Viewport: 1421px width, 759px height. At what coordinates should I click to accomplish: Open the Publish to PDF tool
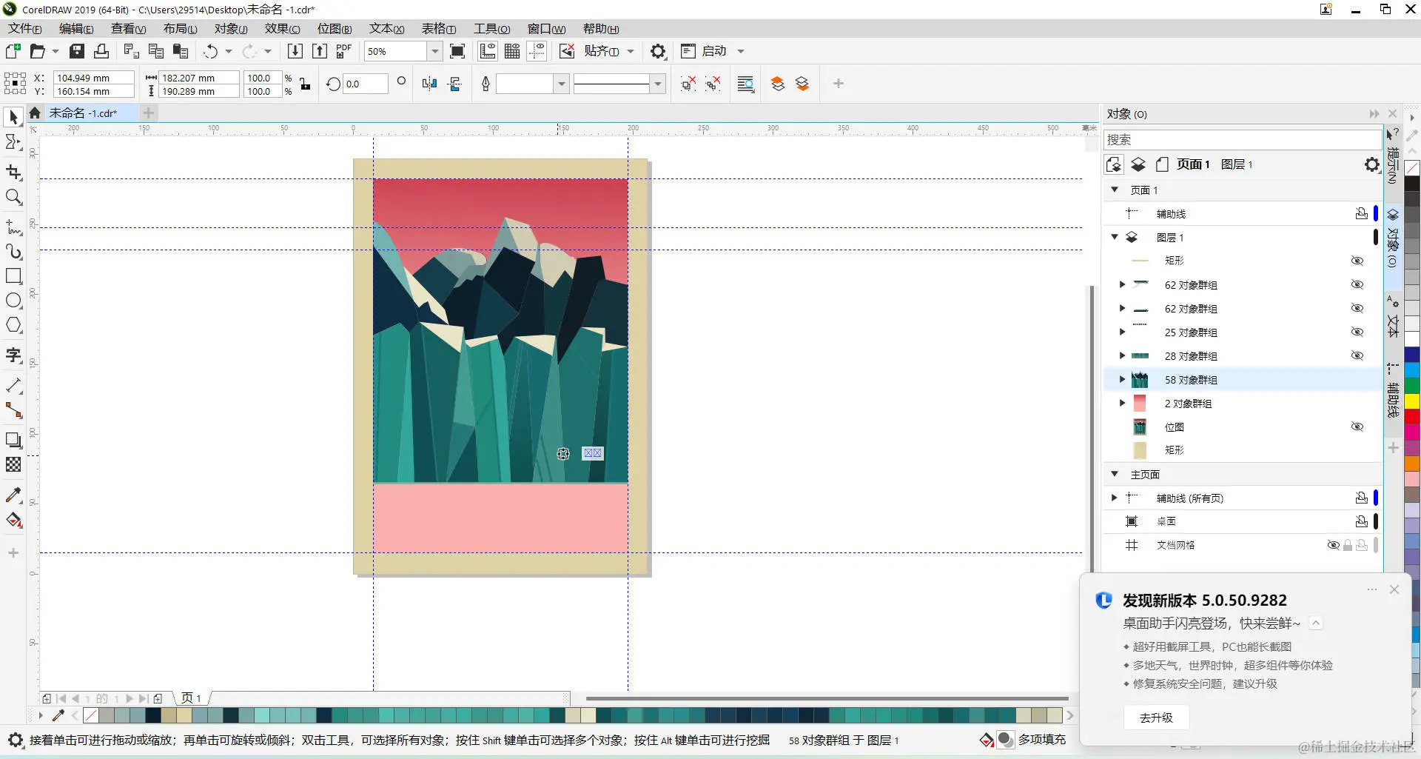pos(343,51)
